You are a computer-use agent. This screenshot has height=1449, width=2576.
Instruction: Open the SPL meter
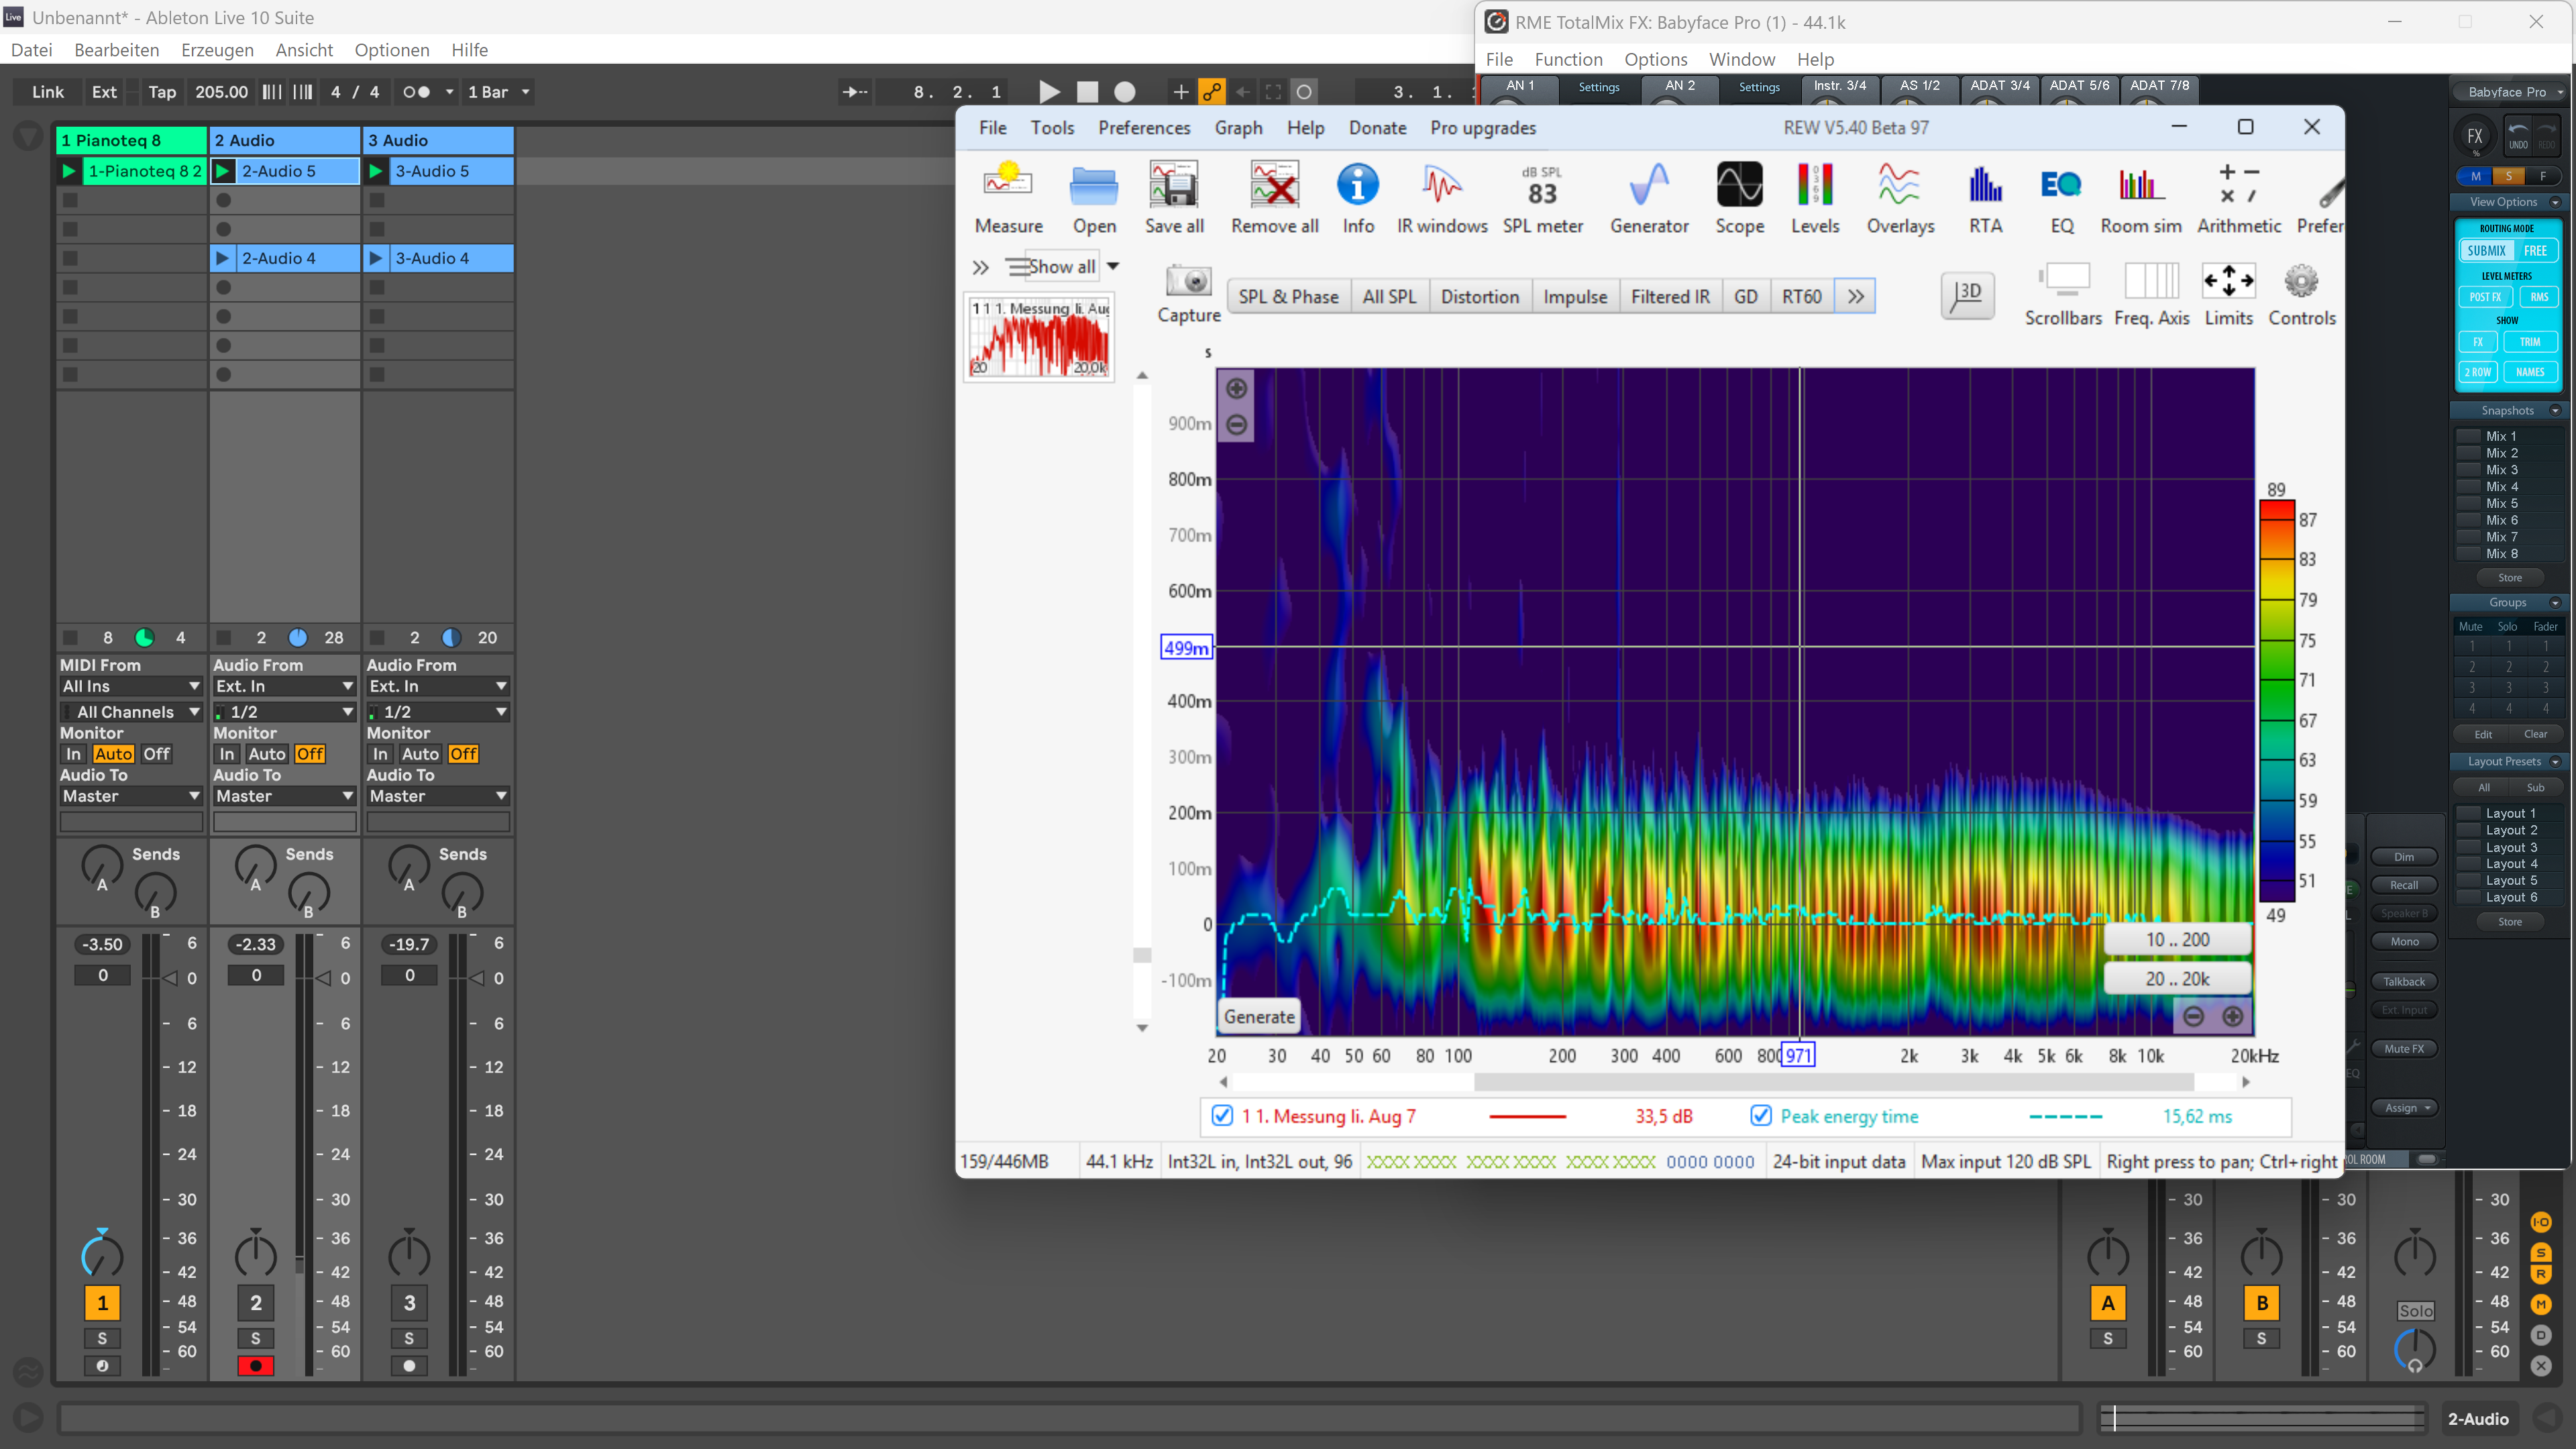[x=1542, y=198]
